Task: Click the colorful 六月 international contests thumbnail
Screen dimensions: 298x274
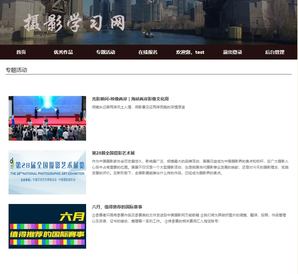Action: 47,226
